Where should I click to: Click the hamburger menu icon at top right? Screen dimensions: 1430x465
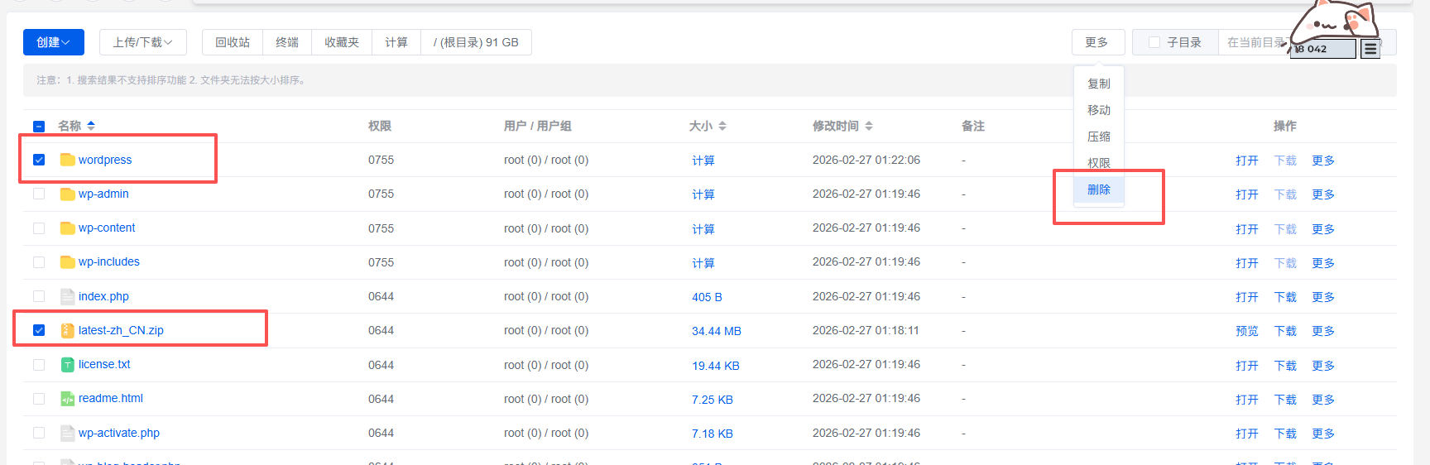click(x=1370, y=49)
